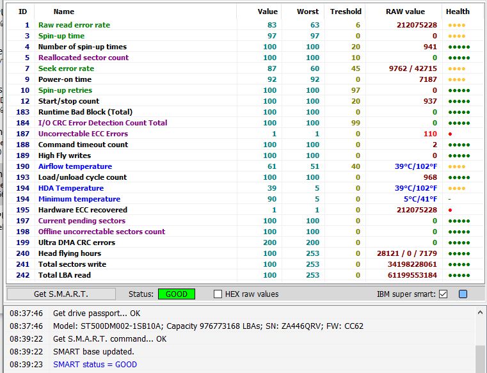Image resolution: width=487 pixels, height=373 pixels.
Task: Select Offline uncorrectable sectors count row
Action: (x=245, y=232)
